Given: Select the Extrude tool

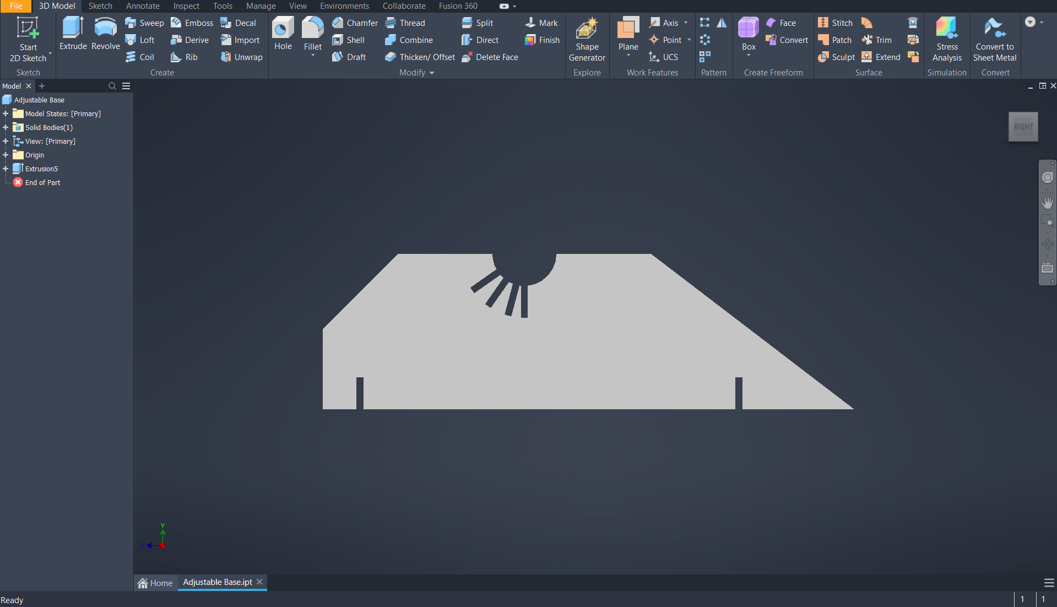Looking at the screenshot, I should point(73,34).
